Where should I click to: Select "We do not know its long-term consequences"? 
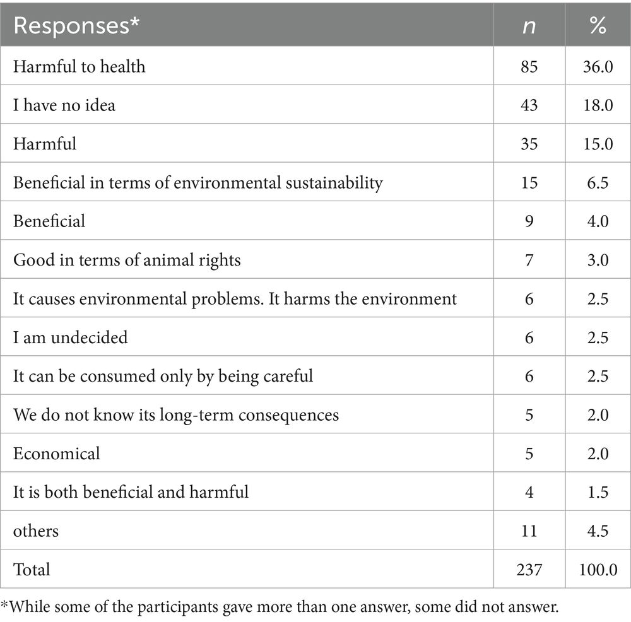click(x=176, y=415)
